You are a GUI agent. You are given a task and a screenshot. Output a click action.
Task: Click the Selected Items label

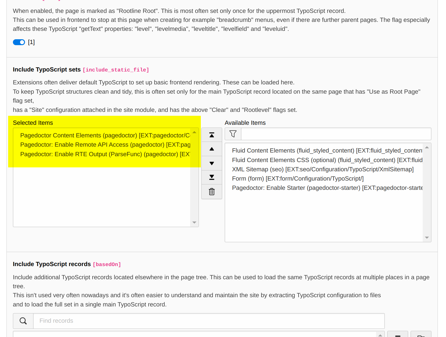[33, 123]
